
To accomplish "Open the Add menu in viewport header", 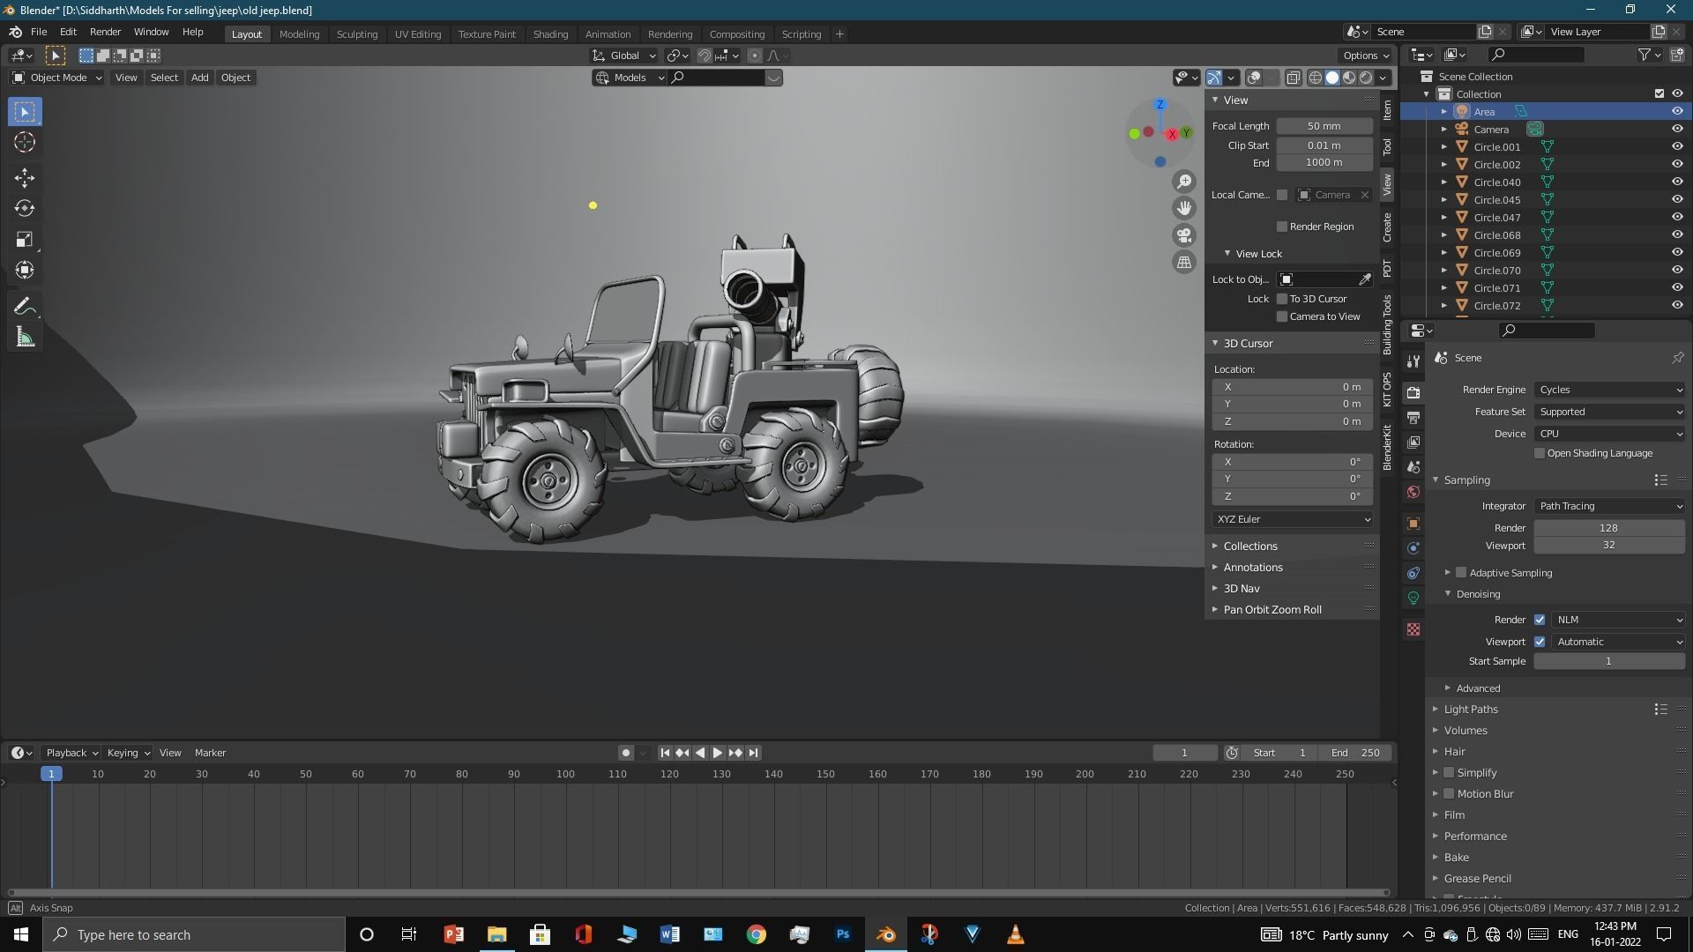I will [x=199, y=78].
